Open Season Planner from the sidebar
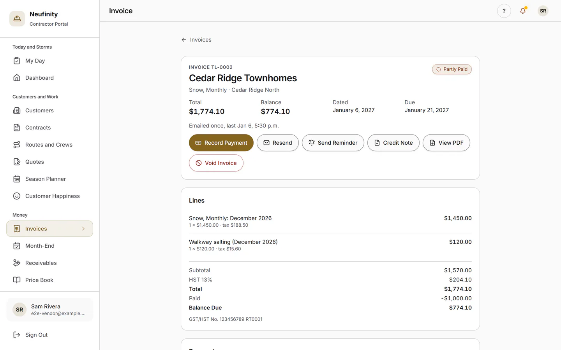This screenshot has width=561, height=350. (x=50, y=179)
